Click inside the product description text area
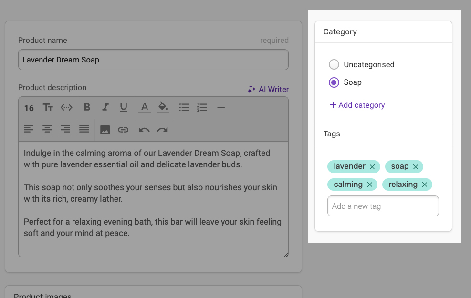 point(153,199)
